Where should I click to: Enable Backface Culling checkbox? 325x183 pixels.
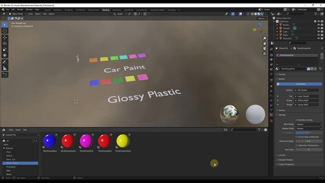pyautogui.click(x=297, y=120)
